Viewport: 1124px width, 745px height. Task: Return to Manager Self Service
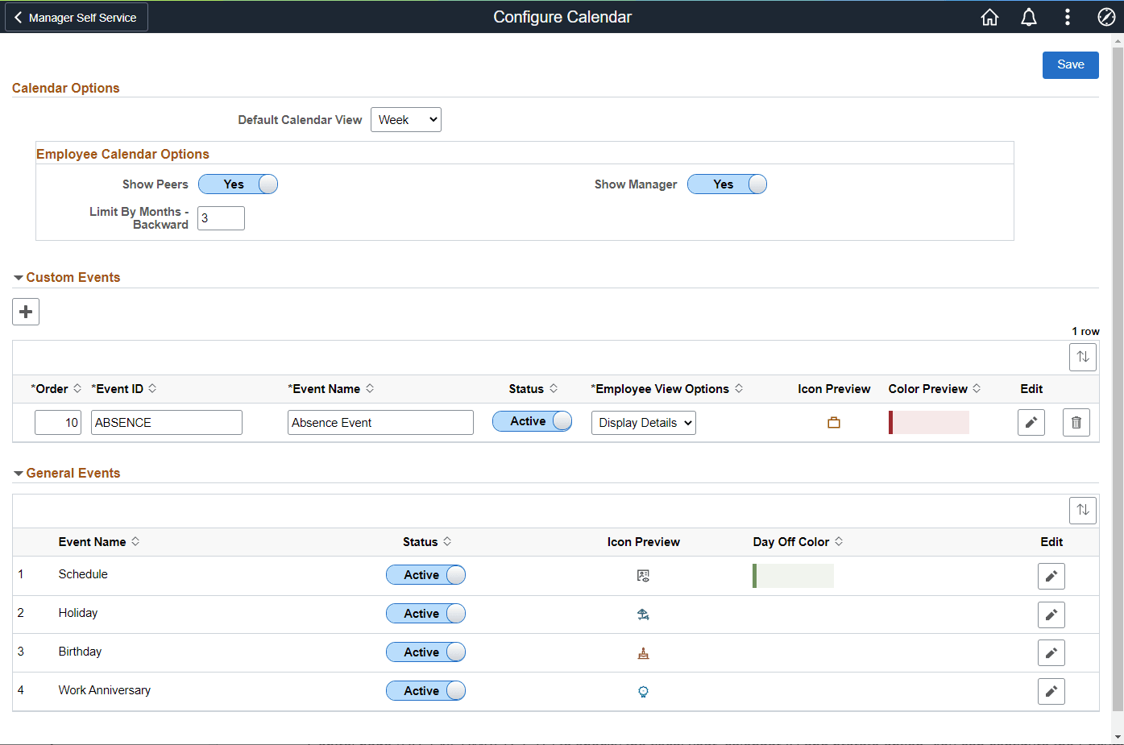point(76,16)
